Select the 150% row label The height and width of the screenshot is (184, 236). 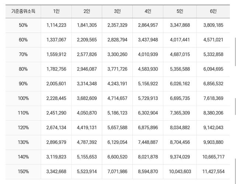pos(23,172)
